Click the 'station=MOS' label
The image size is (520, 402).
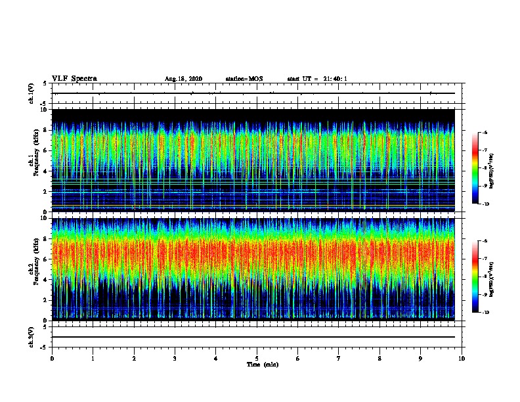point(244,79)
